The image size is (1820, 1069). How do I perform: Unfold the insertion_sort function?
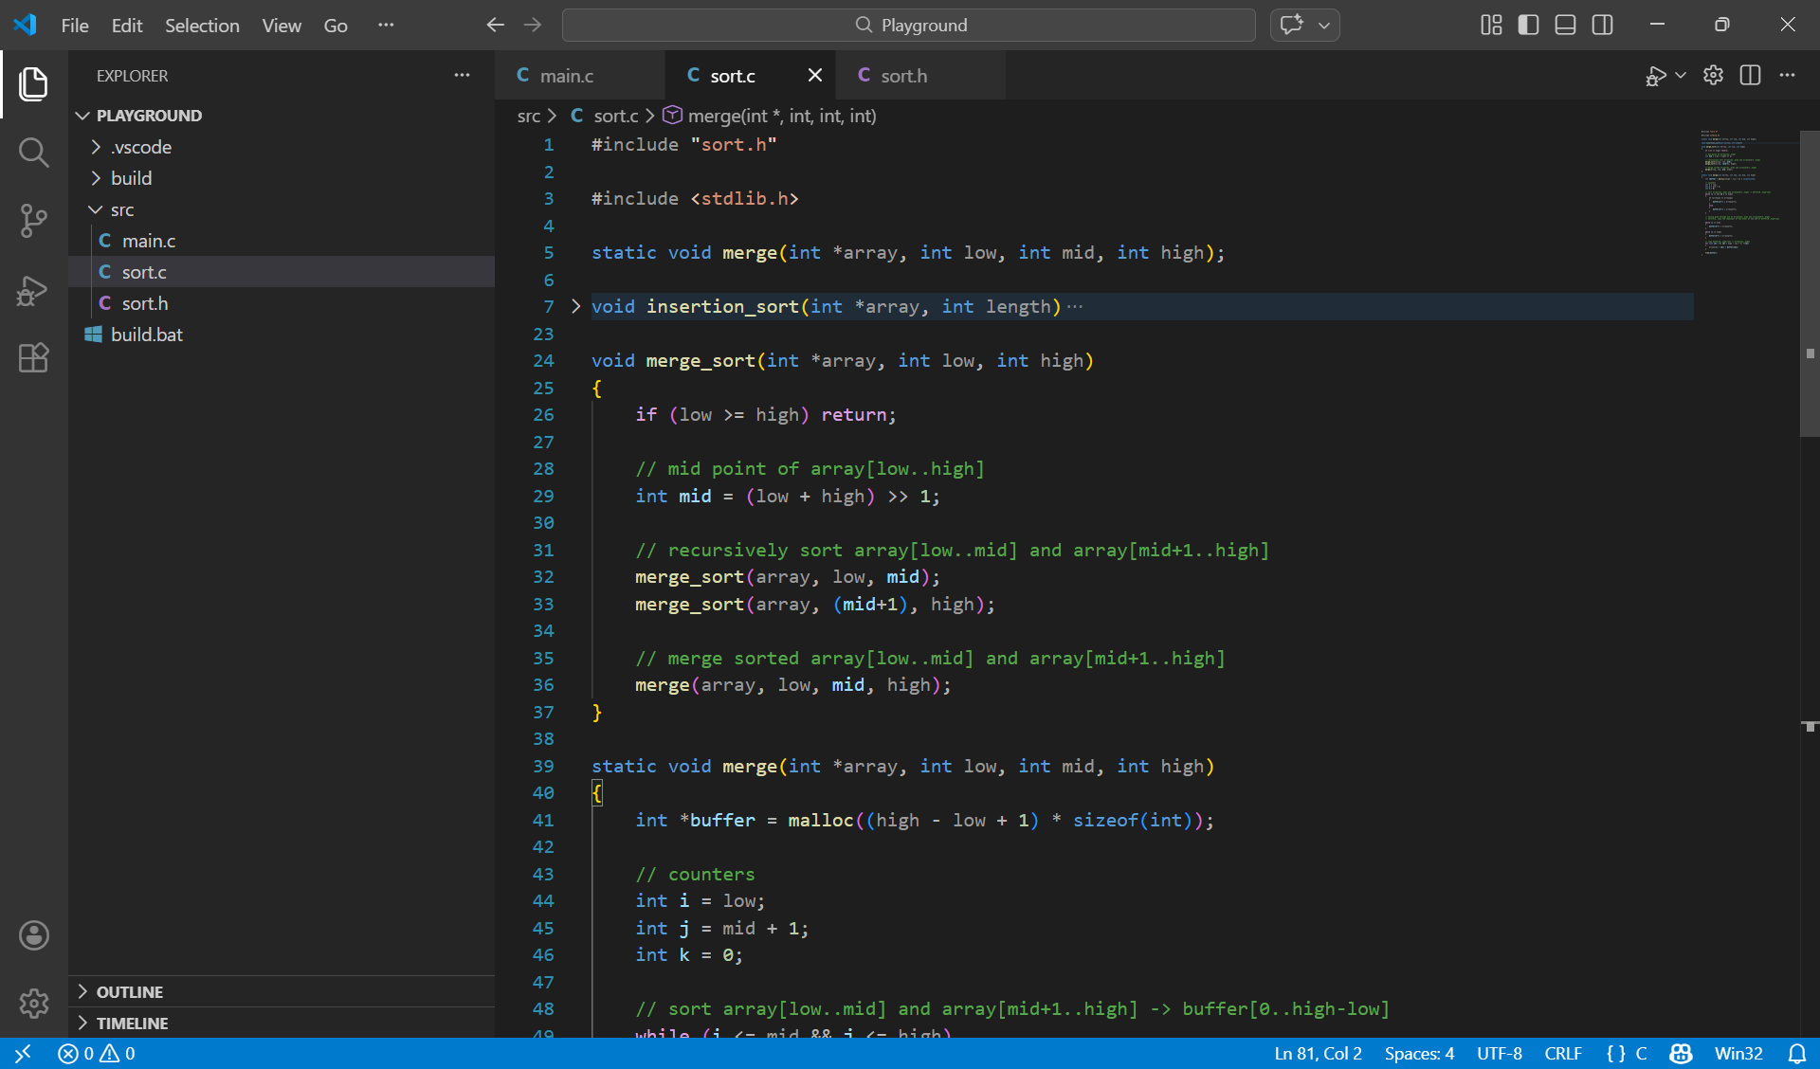575,306
